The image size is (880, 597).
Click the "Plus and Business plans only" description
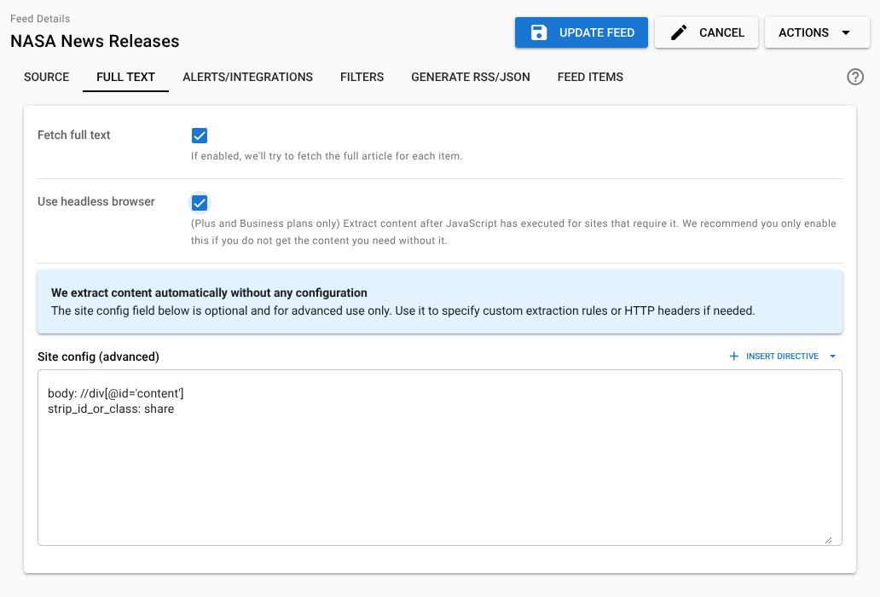513,232
